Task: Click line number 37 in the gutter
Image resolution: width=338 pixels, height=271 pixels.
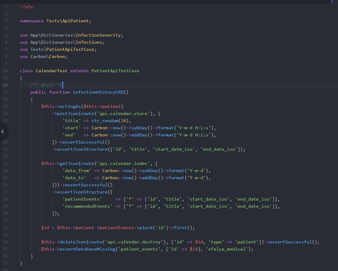Action: [5, 263]
